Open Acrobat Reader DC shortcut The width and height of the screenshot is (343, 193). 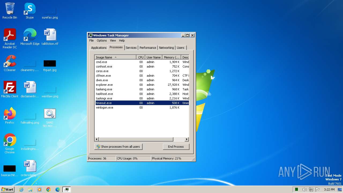point(10,39)
